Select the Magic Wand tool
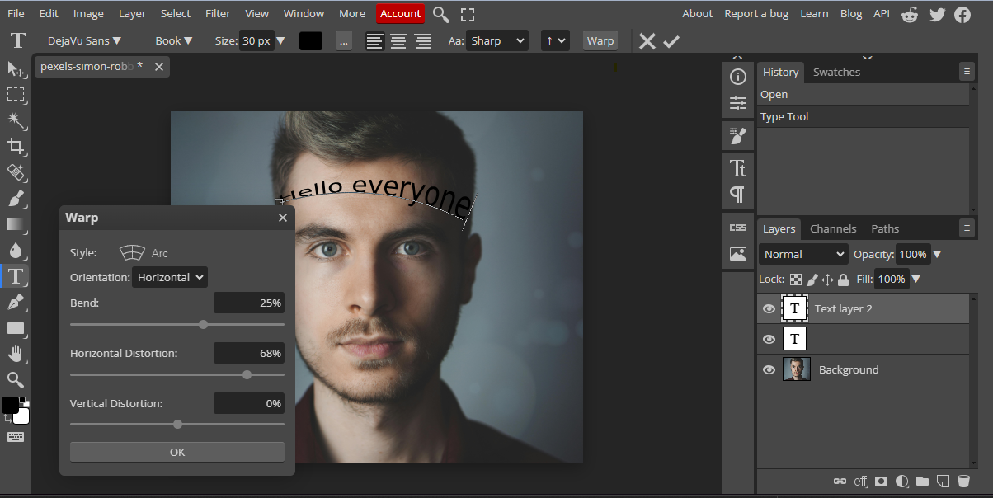The width and height of the screenshot is (993, 498). 16,121
